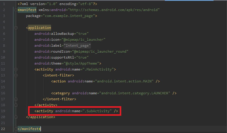Viewport: 227px width, 133px height.
Task: Click the "Intent_page" label value
Action: click(77, 46)
